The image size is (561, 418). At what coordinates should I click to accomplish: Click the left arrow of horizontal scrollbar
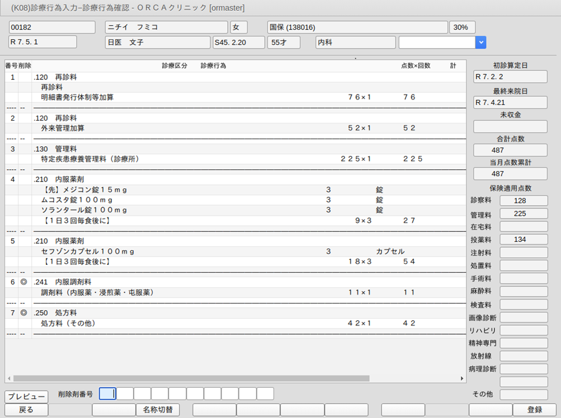8,378
